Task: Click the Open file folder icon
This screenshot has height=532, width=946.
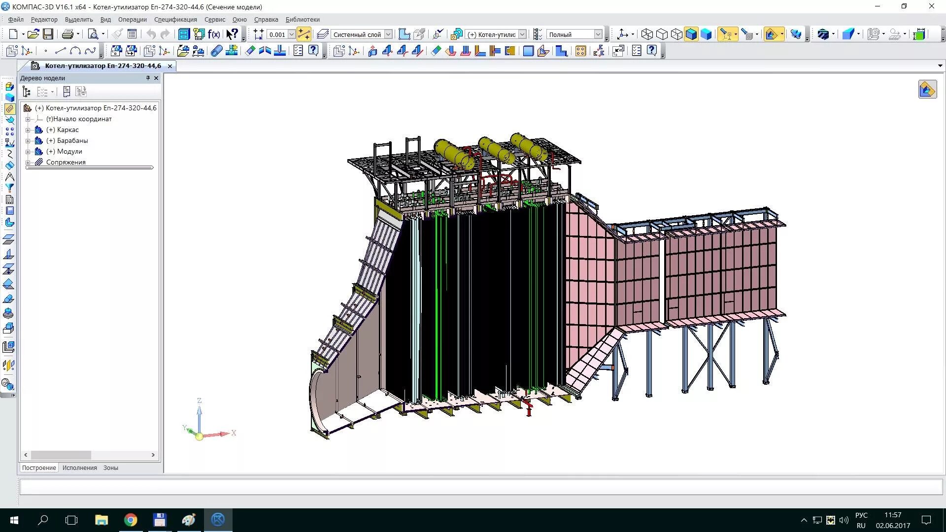Action: (33, 34)
